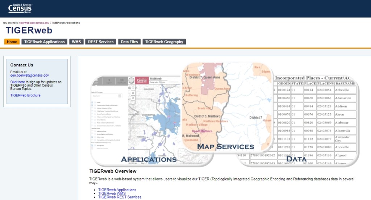Open the WMS tab
The width and height of the screenshot is (371, 200).
[x=76, y=42]
